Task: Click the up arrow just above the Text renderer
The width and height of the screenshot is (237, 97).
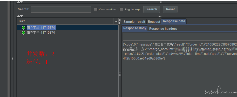Action: [x=18, y=16]
